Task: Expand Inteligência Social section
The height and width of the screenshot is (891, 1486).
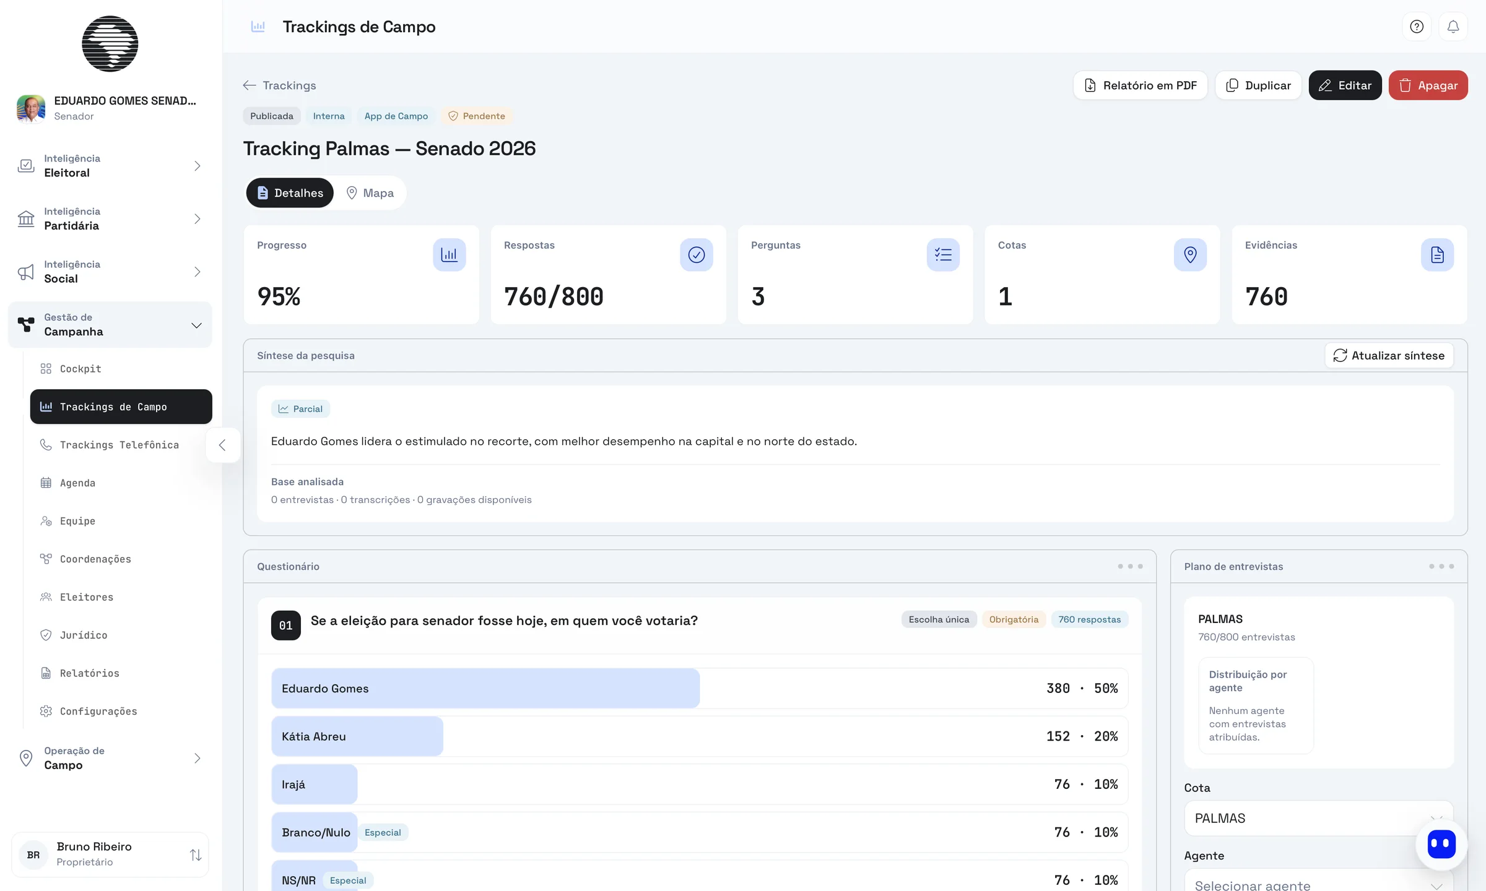Action: (110, 272)
